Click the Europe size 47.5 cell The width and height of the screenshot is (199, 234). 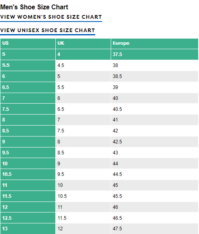[x=155, y=229]
